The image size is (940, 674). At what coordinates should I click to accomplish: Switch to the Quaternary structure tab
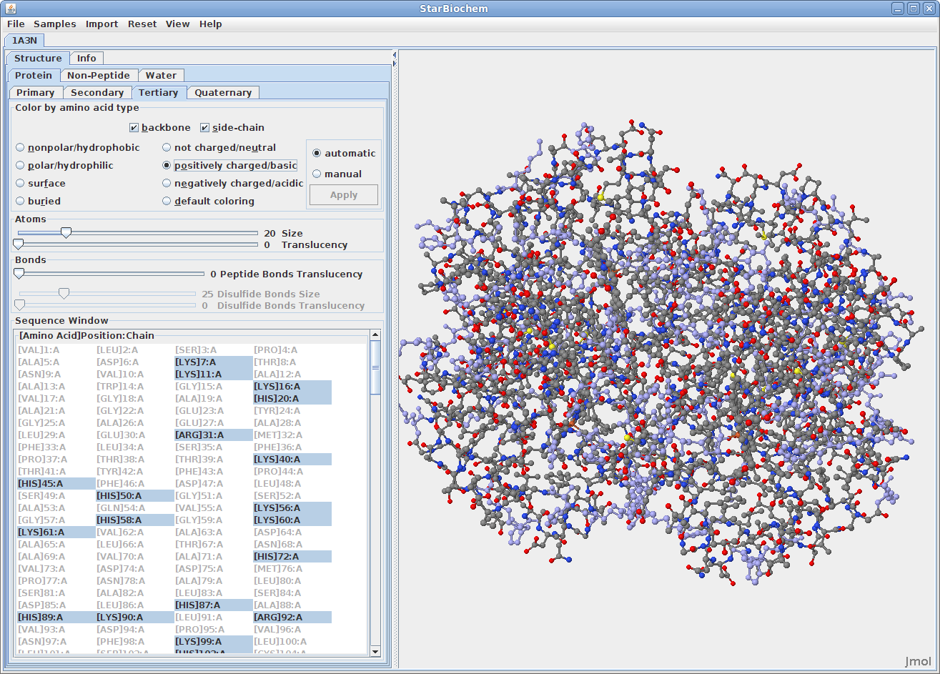[x=223, y=93]
